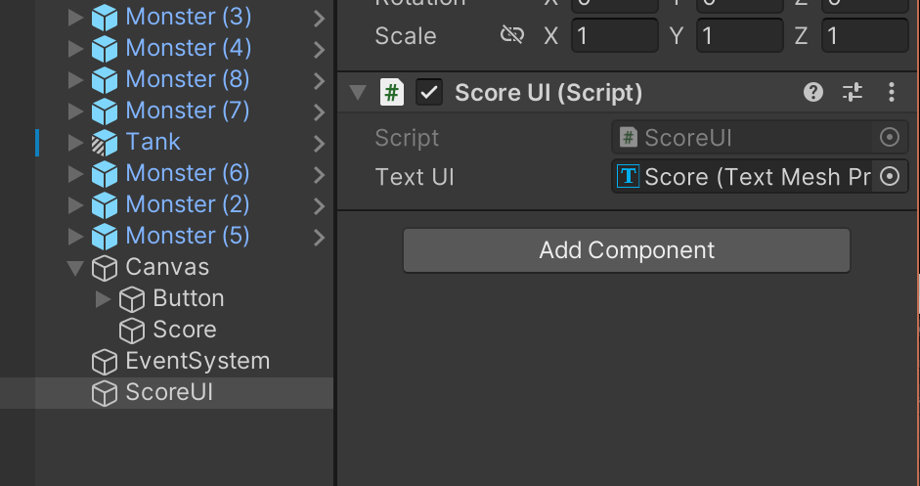Click the Add Component button
The image size is (920, 486).
pos(626,250)
